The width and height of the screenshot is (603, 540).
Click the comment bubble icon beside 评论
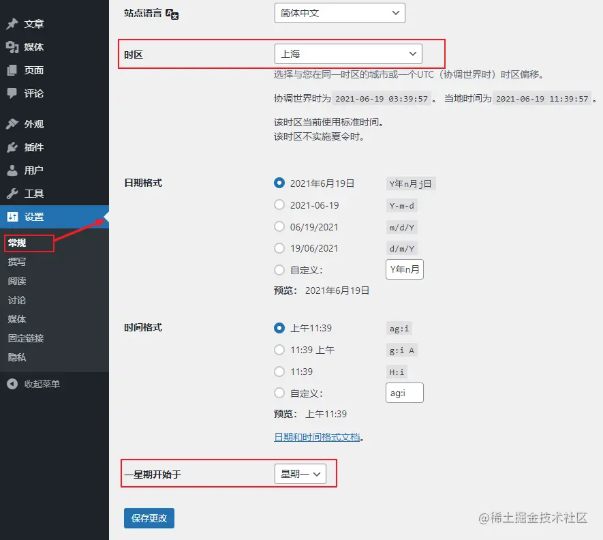12,93
